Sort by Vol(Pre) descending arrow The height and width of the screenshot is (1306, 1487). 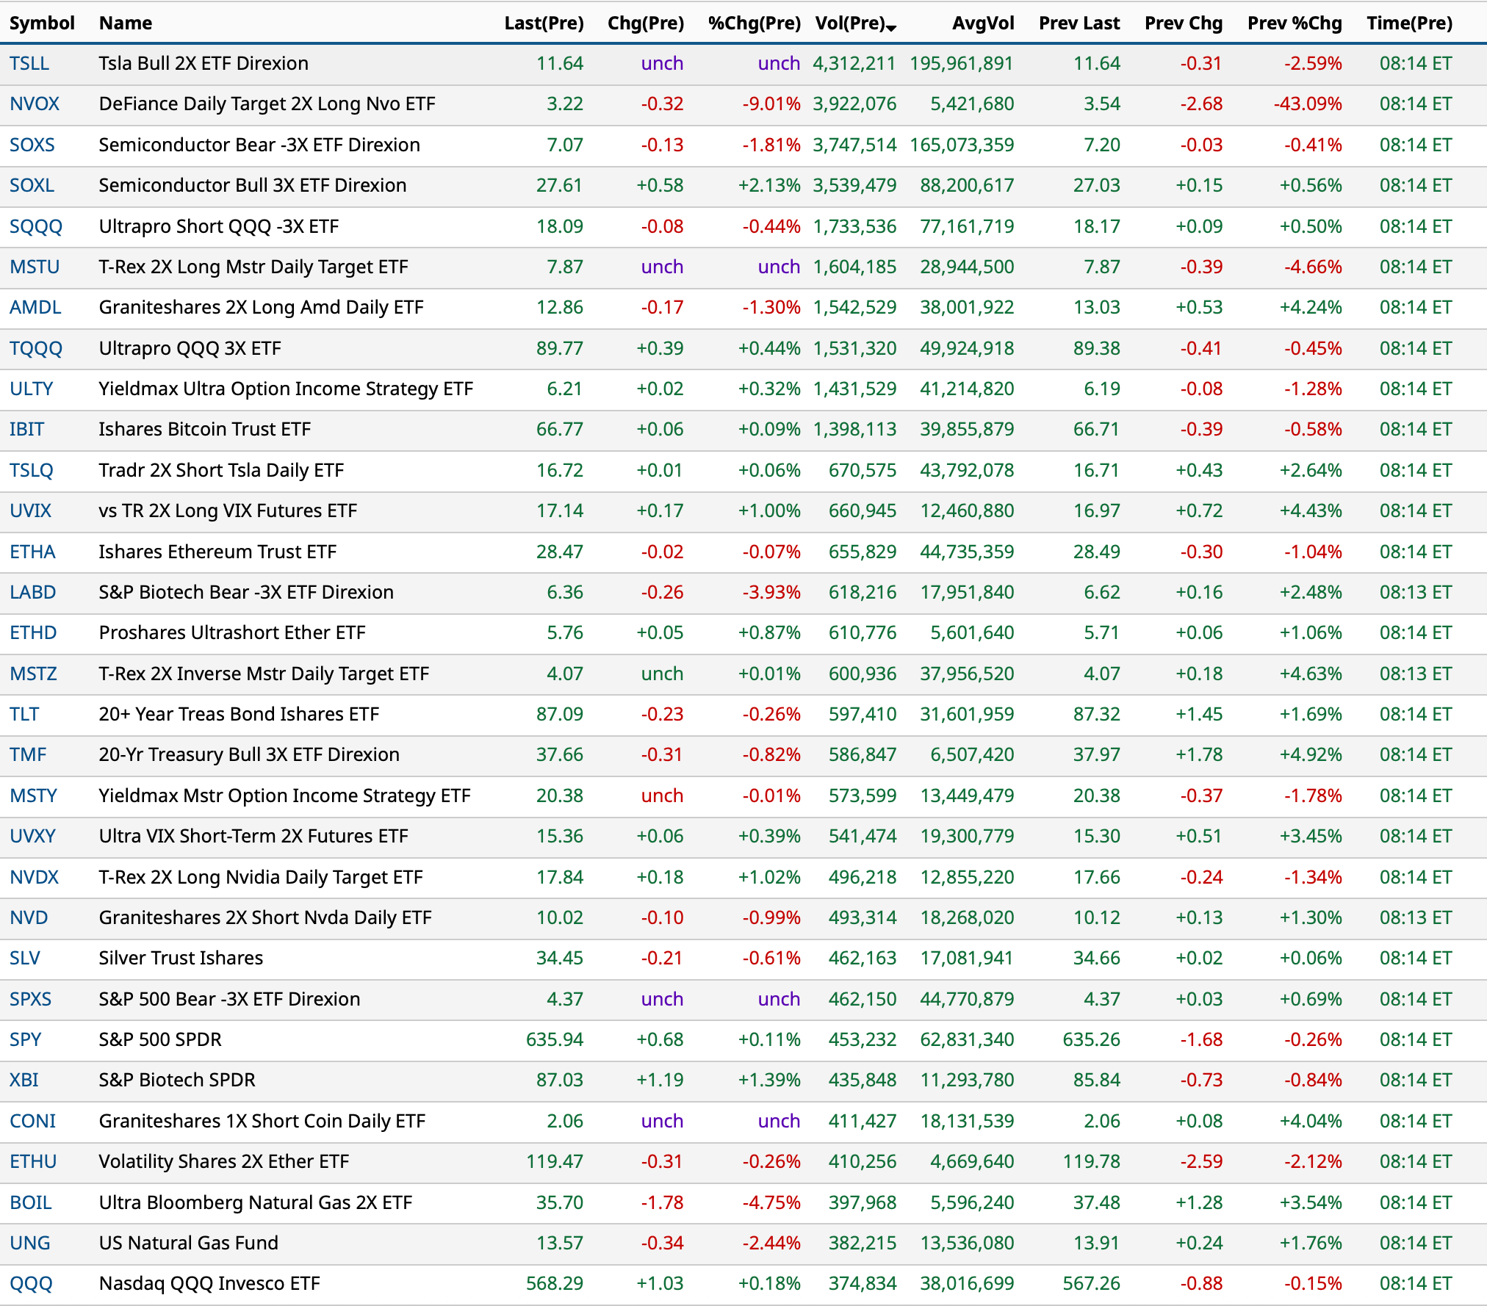(x=891, y=28)
